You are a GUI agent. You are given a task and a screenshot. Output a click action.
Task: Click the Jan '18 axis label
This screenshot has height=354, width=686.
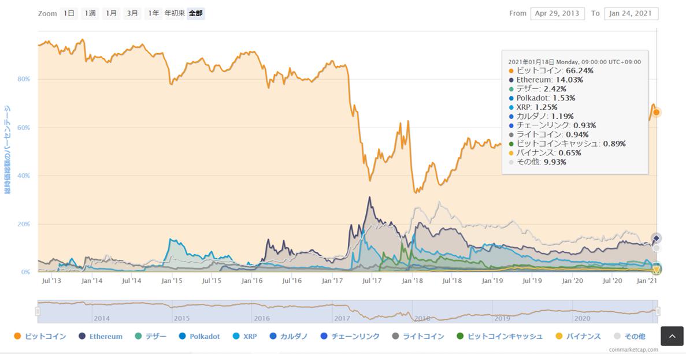pyautogui.click(x=413, y=281)
